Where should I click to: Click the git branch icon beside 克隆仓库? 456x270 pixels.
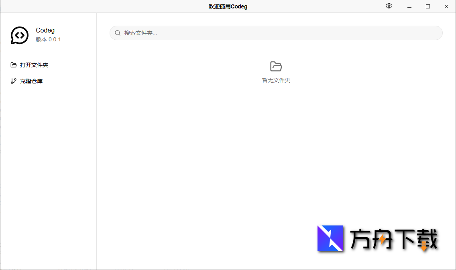(x=14, y=81)
